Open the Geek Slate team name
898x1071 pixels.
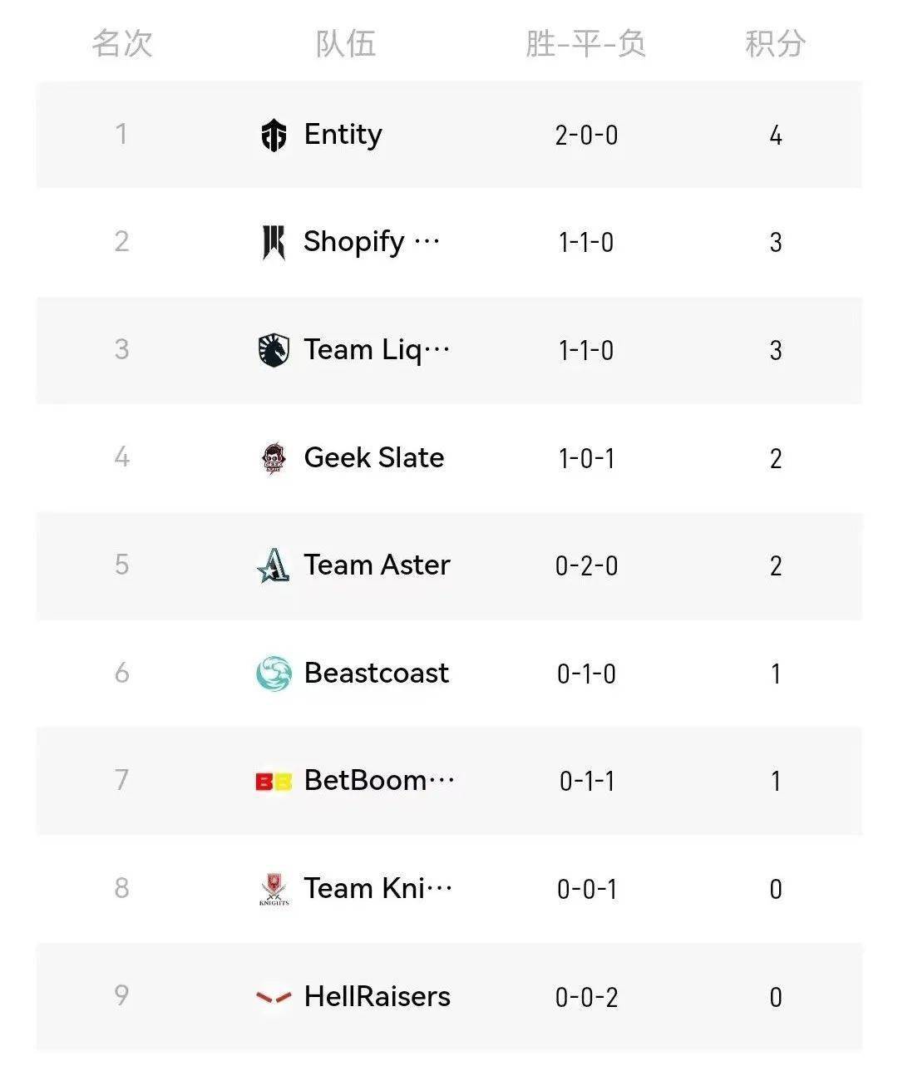373,458
